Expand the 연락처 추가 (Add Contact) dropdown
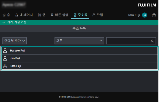This screenshot has height=102, width=159. pos(15,41)
